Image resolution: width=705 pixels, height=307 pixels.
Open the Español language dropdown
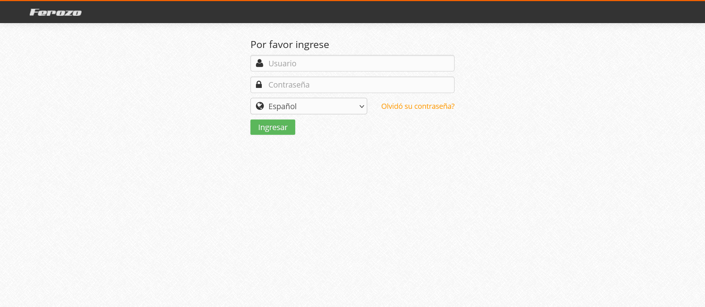[x=309, y=106]
